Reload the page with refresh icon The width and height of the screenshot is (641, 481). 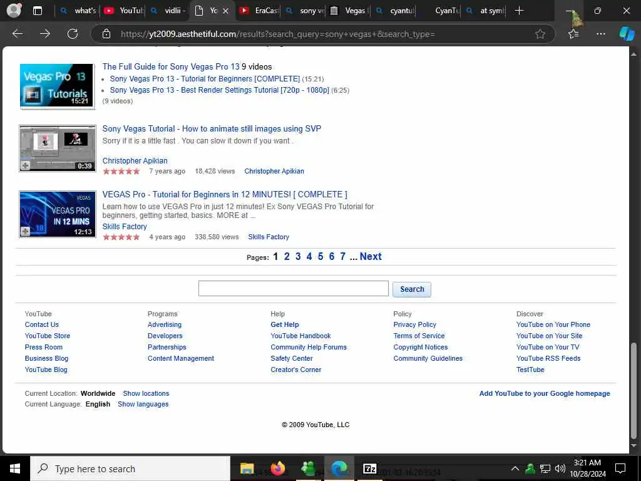point(73,34)
